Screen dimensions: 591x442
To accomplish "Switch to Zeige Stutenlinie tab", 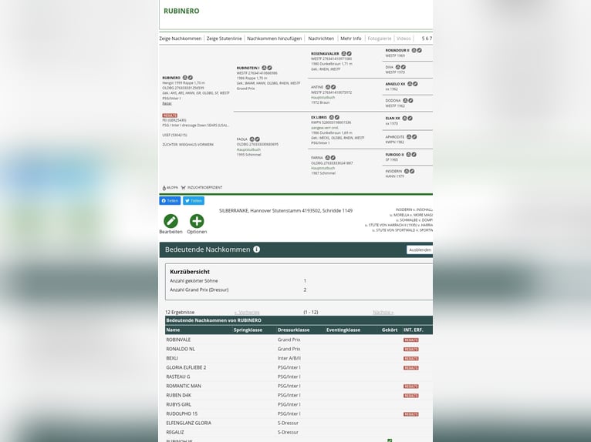I will [224, 39].
